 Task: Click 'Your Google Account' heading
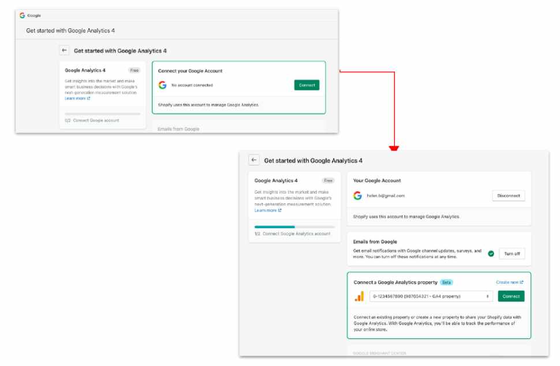(377, 180)
